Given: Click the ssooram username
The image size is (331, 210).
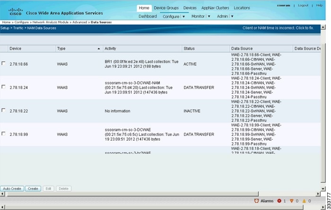Looking at the screenshot, I should [x=283, y=6].
